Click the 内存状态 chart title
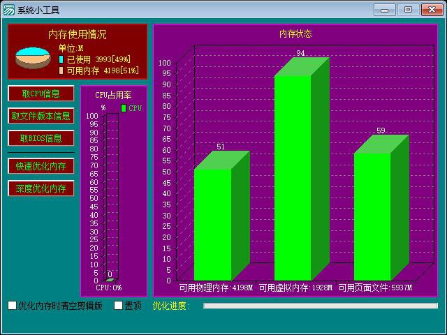Image resolution: width=447 pixels, height=335 pixels. tap(295, 33)
